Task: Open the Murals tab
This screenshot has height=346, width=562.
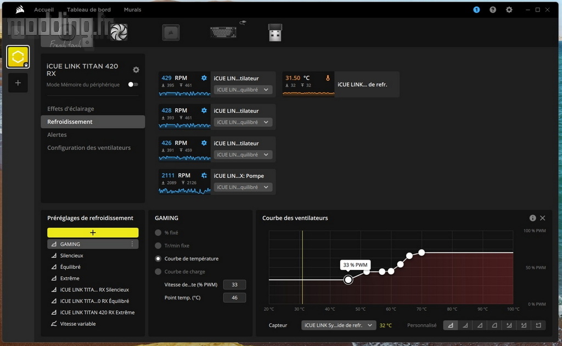Action: click(132, 10)
